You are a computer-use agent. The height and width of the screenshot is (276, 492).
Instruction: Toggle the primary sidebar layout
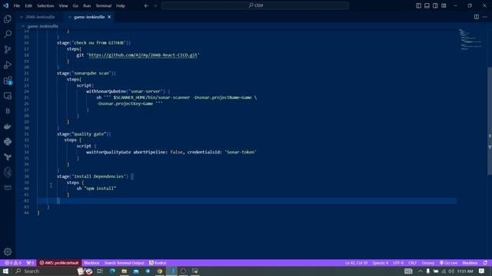pos(418,5)
